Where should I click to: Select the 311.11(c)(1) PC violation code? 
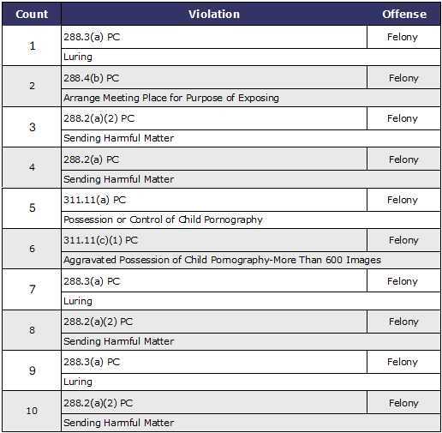100,240
